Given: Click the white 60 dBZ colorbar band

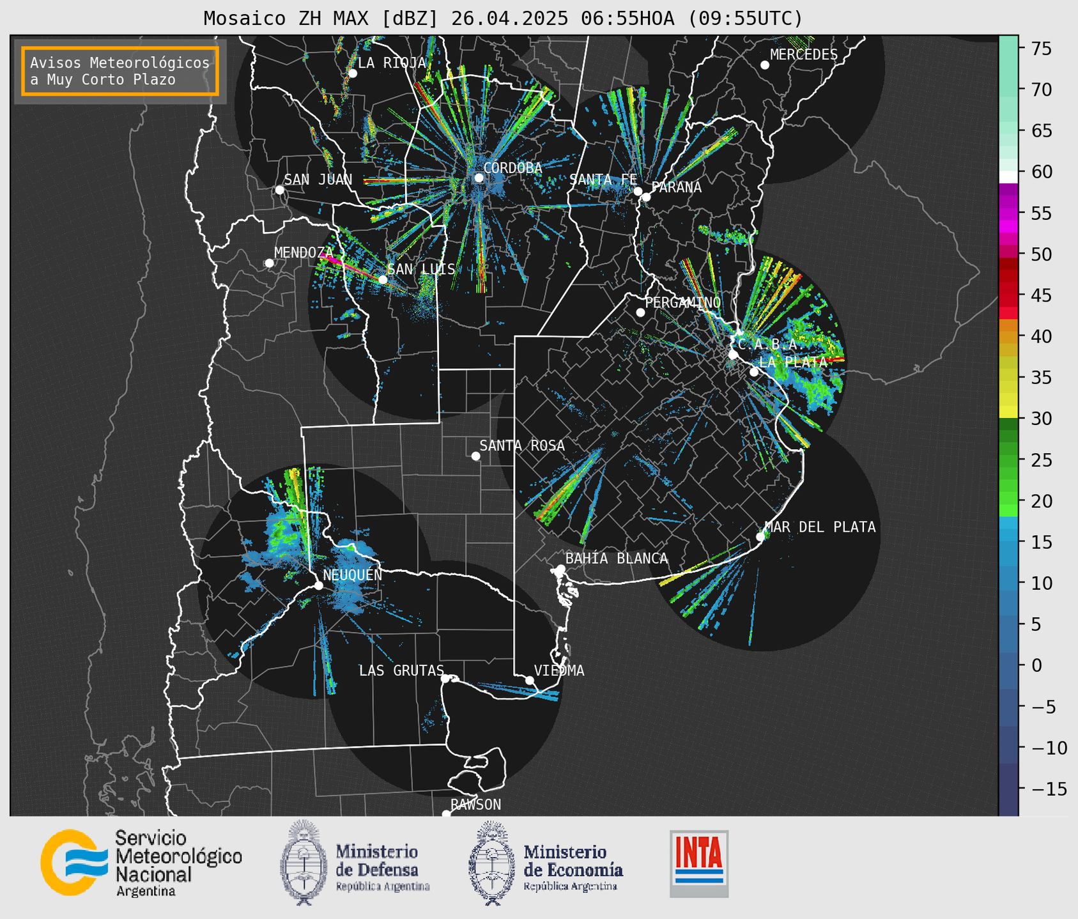Looking at the screenshot, I should [x=1008, y=176].
